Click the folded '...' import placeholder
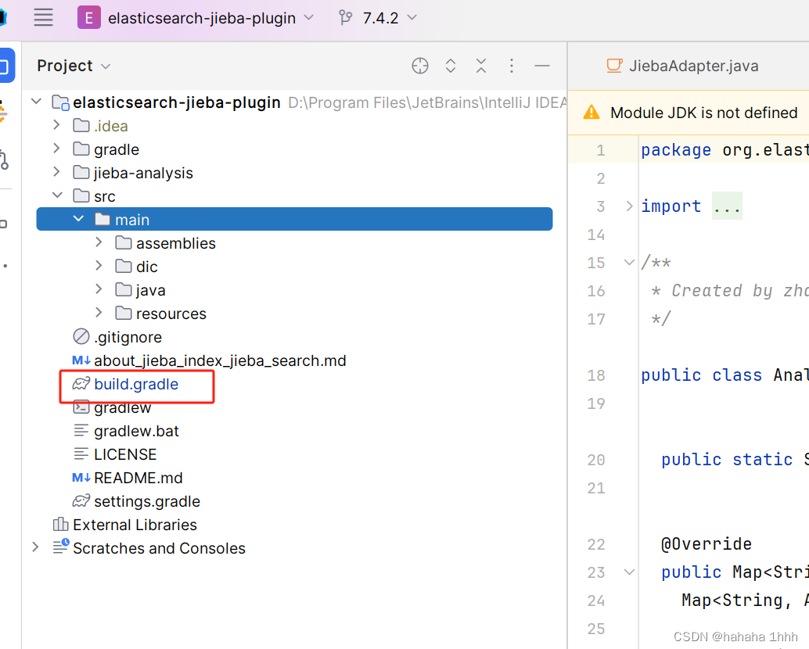 [x=727, y=206]
